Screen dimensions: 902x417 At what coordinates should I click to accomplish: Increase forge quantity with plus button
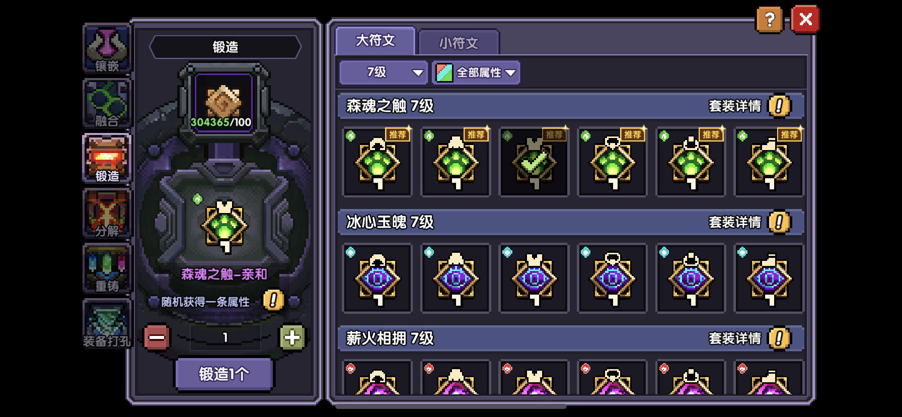point(292,337)
